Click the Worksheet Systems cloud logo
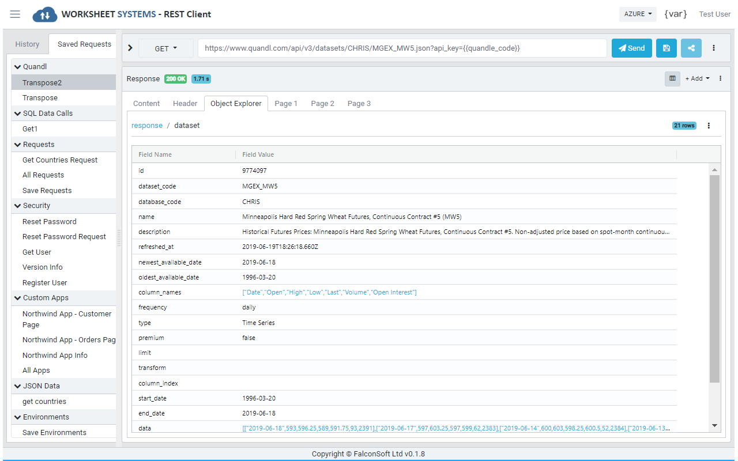The image size is (738, 461). click(44, 14)
